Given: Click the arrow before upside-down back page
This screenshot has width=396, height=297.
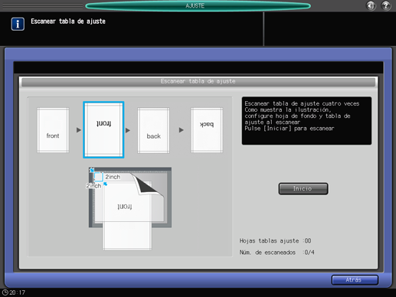Looking at the screenshot, I should tap(182, 130).
